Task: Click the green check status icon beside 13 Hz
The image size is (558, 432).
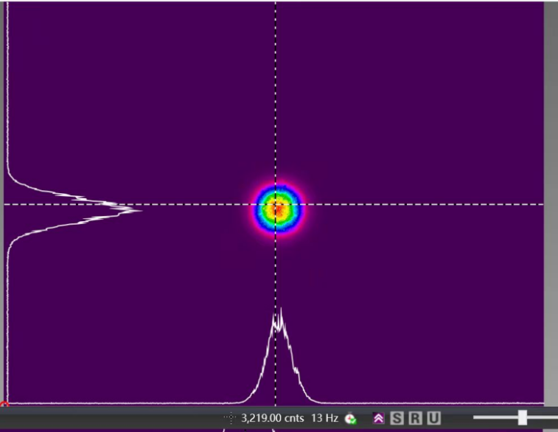Action: (x=351, y=419)
